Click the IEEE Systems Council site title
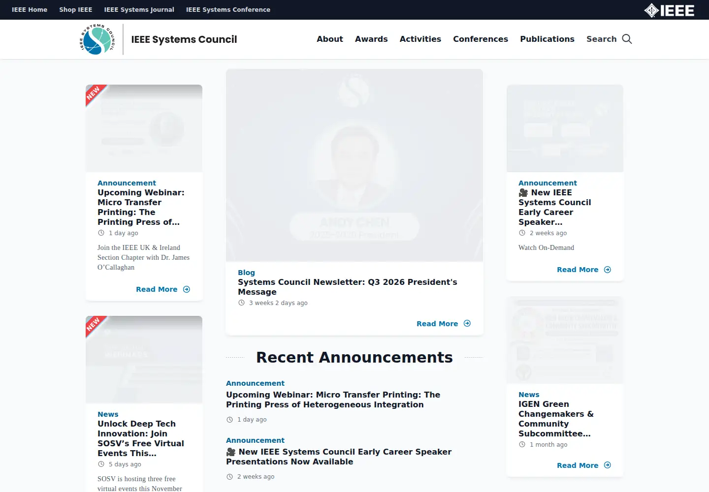 184,39
